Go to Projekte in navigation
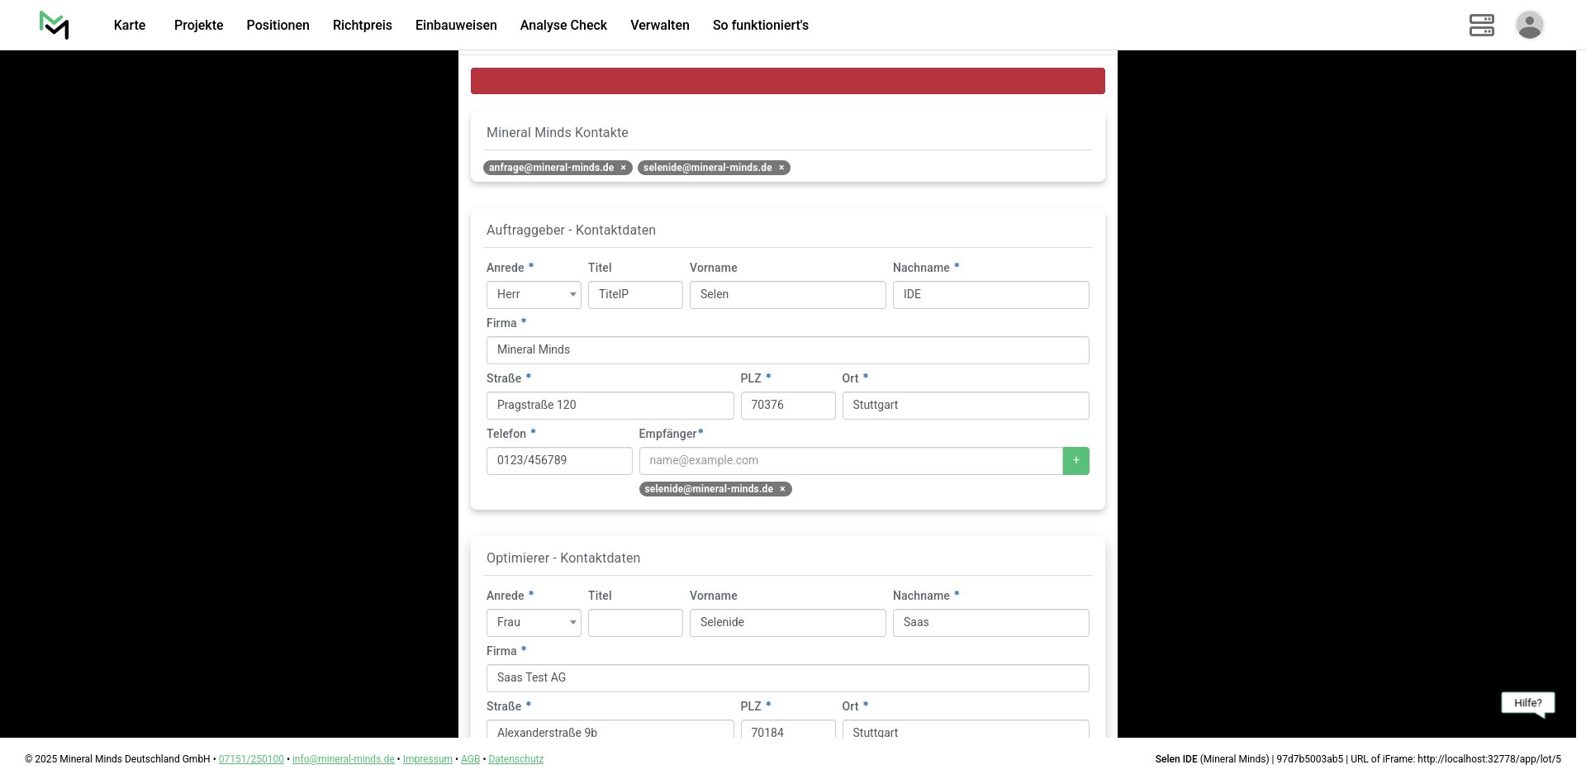The image size is (1586, 779). pos(198,26)
